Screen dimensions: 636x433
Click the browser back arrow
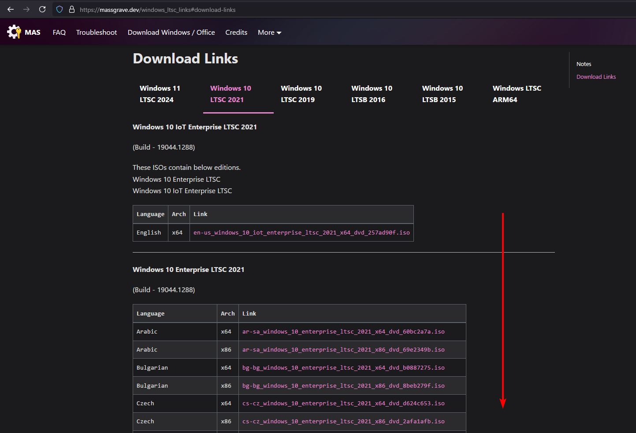point(11,9)
